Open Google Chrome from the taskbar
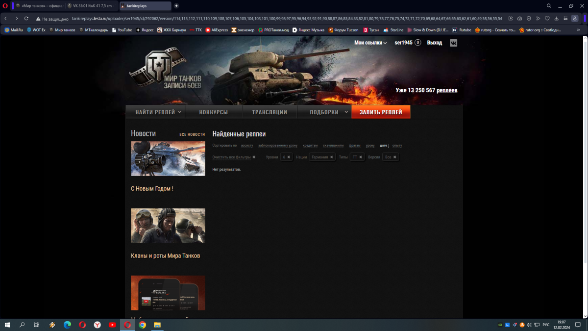This screenshot has width=588, height=331. [x=142, y=325]
